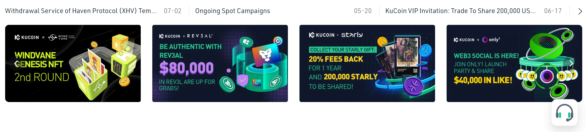Advance banners with the right carousel arrow
The height and width of the screenshot is (132, 588).
coord(571,63)
